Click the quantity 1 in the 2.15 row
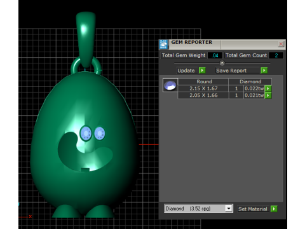The image size is (305, 229). pyautogui.click(x=236, y=88)
